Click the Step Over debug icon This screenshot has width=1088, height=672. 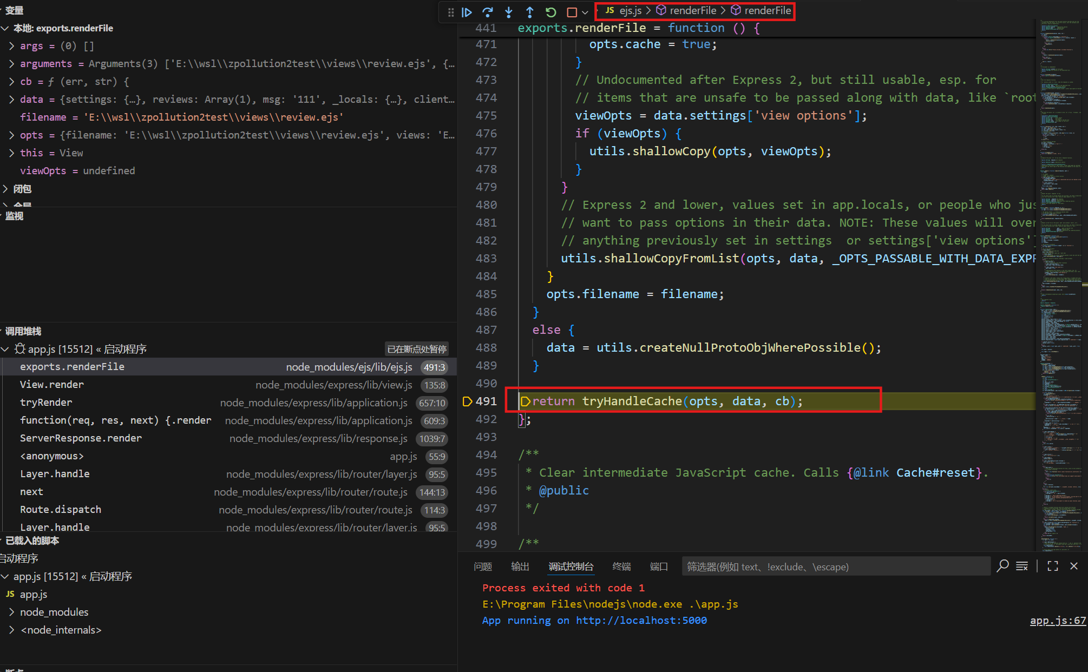(x=488, y=12)
